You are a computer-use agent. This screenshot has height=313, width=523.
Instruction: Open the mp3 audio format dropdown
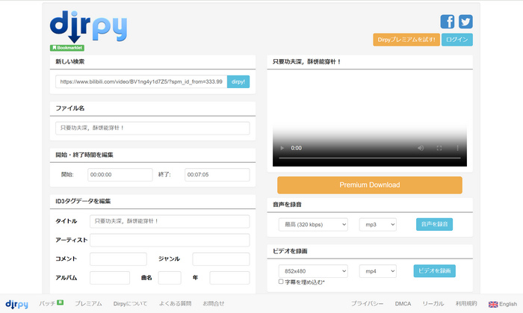(x=377, y=225)
